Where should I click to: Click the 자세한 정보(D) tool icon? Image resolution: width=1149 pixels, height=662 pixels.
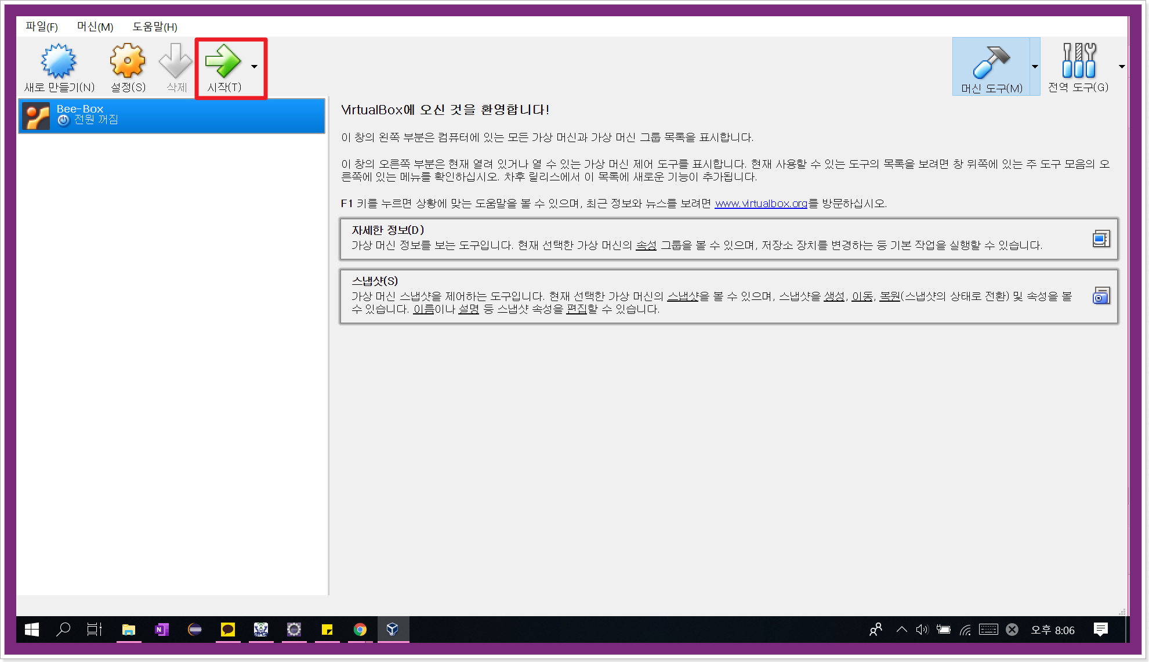pyautogui.click(x=1101, y=238)
